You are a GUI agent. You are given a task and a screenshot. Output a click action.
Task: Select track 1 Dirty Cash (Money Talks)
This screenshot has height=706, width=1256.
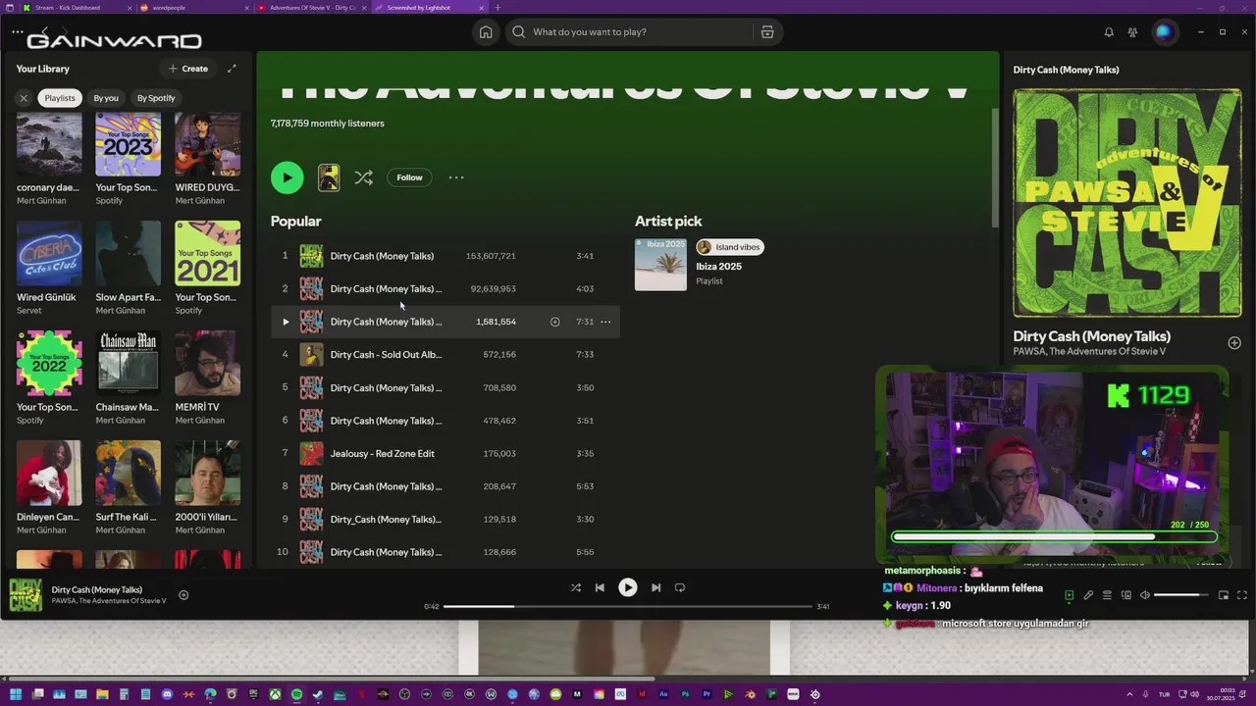click(x=445, y=256)
